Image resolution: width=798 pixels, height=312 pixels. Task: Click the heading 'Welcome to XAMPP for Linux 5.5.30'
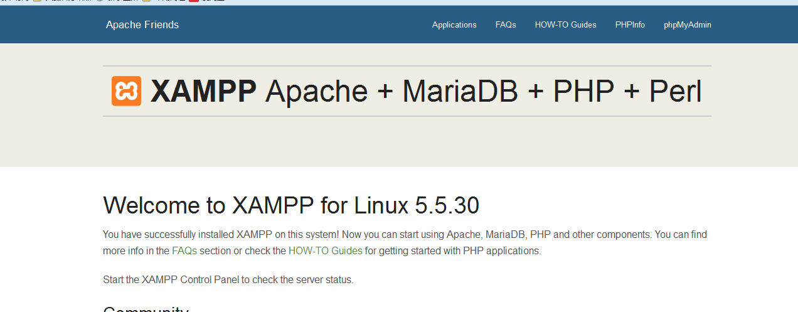[x=291, y=205]
